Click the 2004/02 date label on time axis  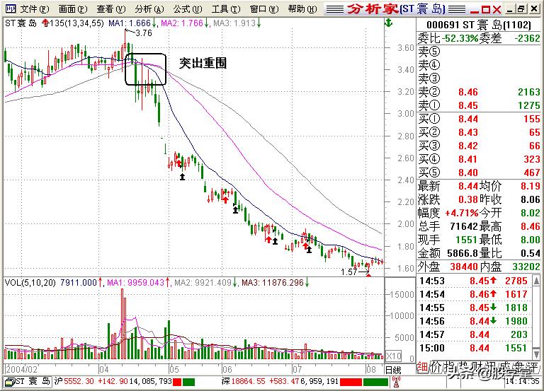pos(21,370)
